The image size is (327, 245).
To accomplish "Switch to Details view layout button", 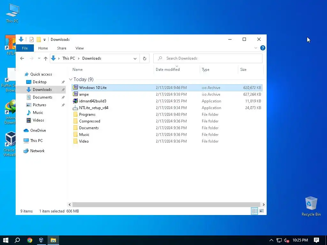I will [x=255, y=211].
